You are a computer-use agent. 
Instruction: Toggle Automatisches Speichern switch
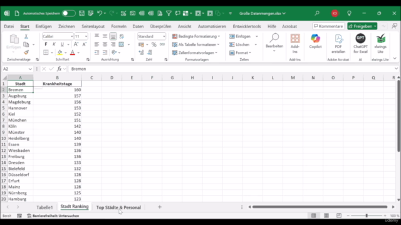click(x=68, y=13)
